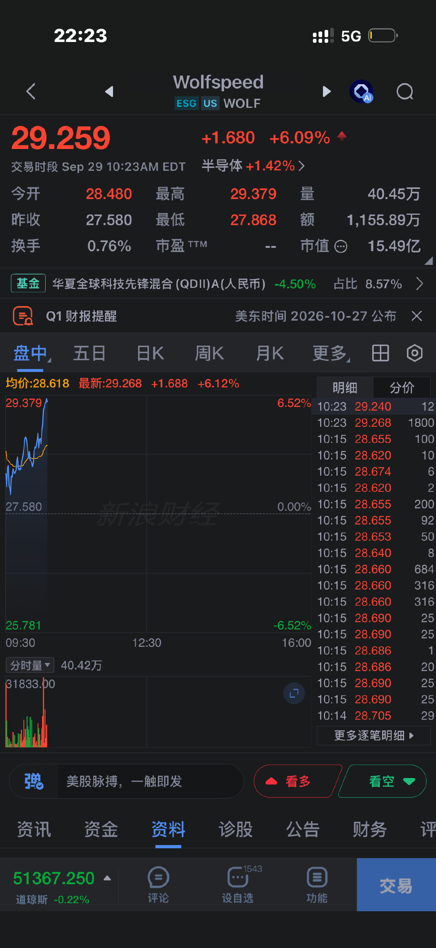Image resolution: width=436 pixels, height=948 pixels.
Task: Tap the volume bar chart area
Action: 158,711
